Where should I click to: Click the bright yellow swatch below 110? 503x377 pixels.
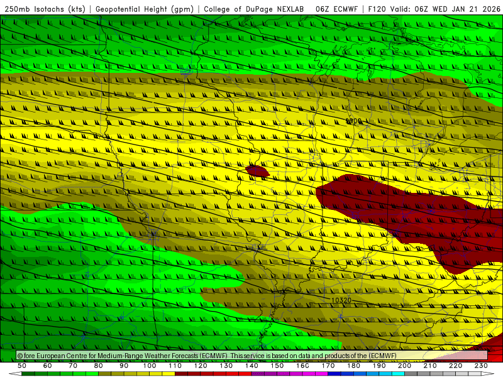(169, 374)
